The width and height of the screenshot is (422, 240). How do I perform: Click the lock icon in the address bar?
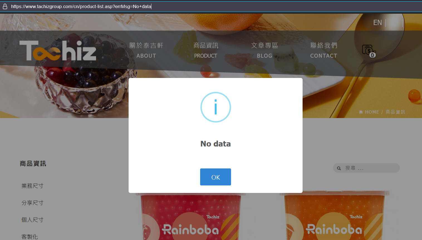pos(5,6)
